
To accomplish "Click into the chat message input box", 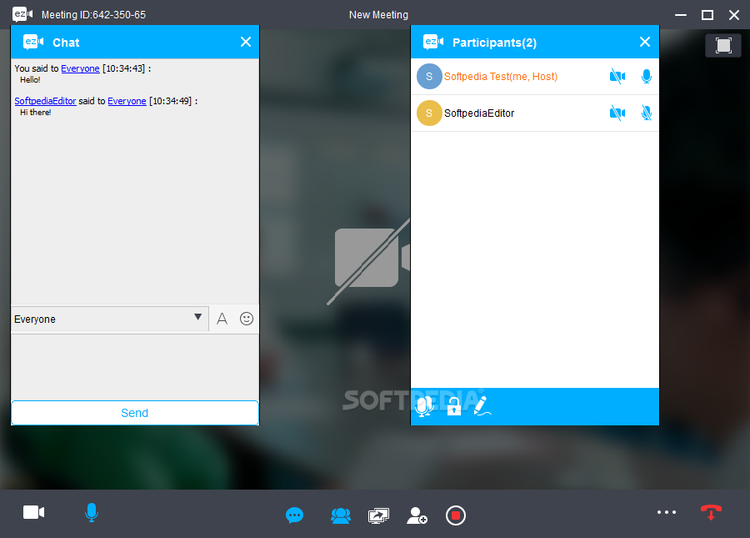I will click(x=135, y=367).
